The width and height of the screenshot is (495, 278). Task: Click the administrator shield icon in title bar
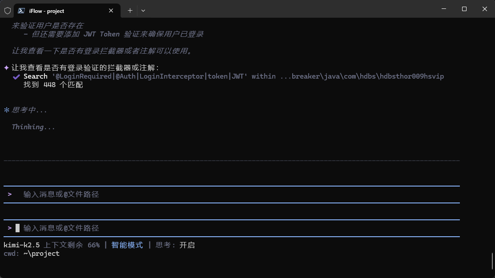(x=8, y=11)
